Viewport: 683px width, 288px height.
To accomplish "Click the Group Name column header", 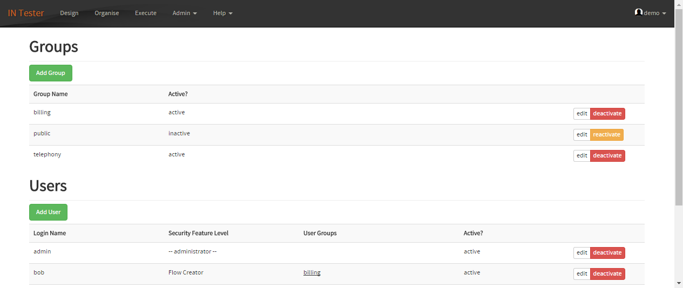I will tap(51, 94).
